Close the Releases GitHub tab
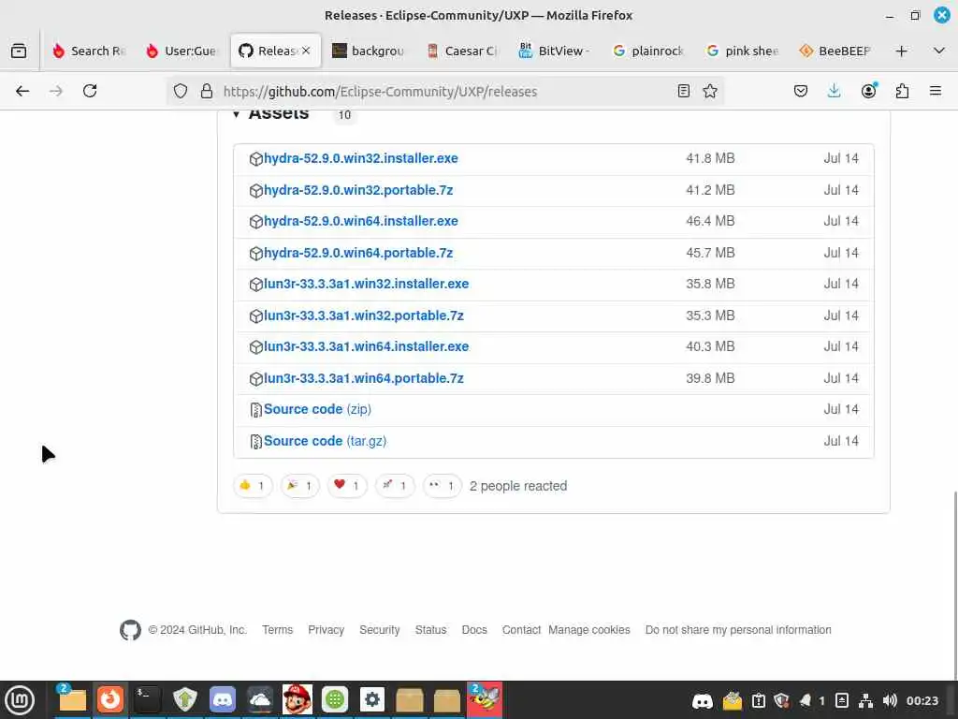Image resolution: width=958 pixels, height=719 pixels. pos(306,51)
